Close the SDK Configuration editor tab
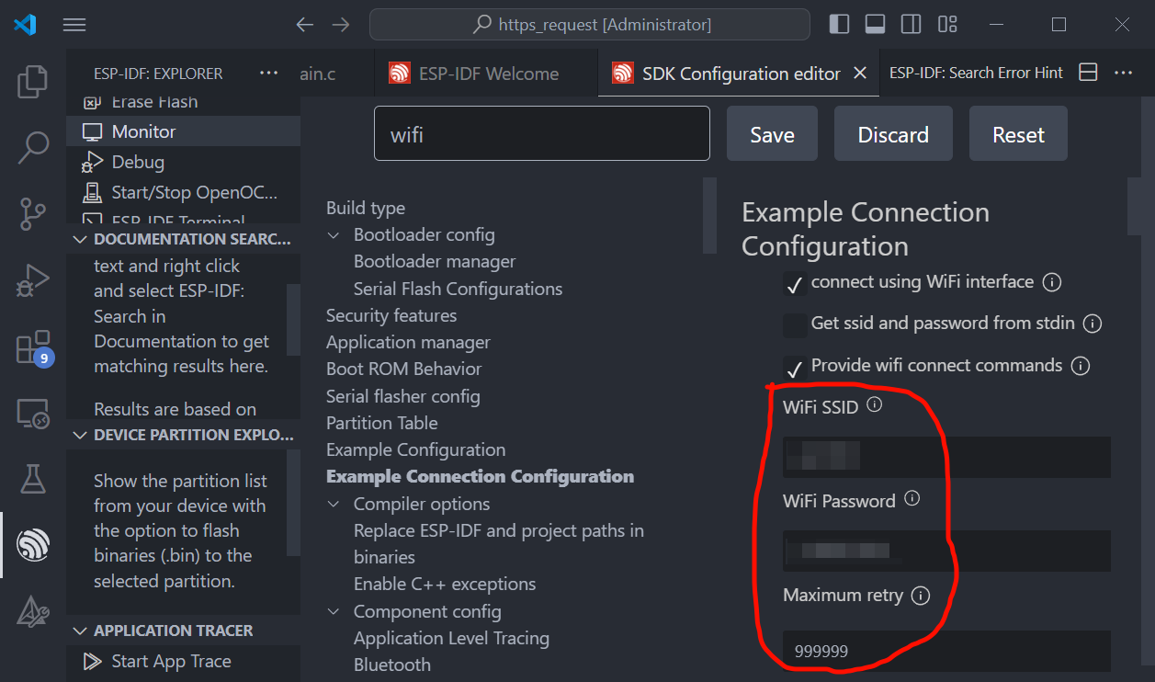1155x682 pixels. coord(860,74)
